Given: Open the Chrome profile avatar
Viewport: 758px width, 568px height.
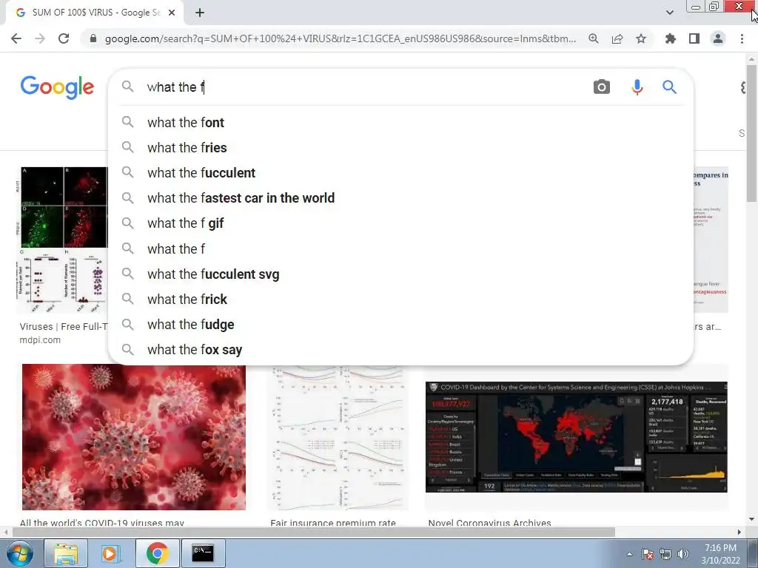Looking at the screenshot, I should [x=718, y=38].
